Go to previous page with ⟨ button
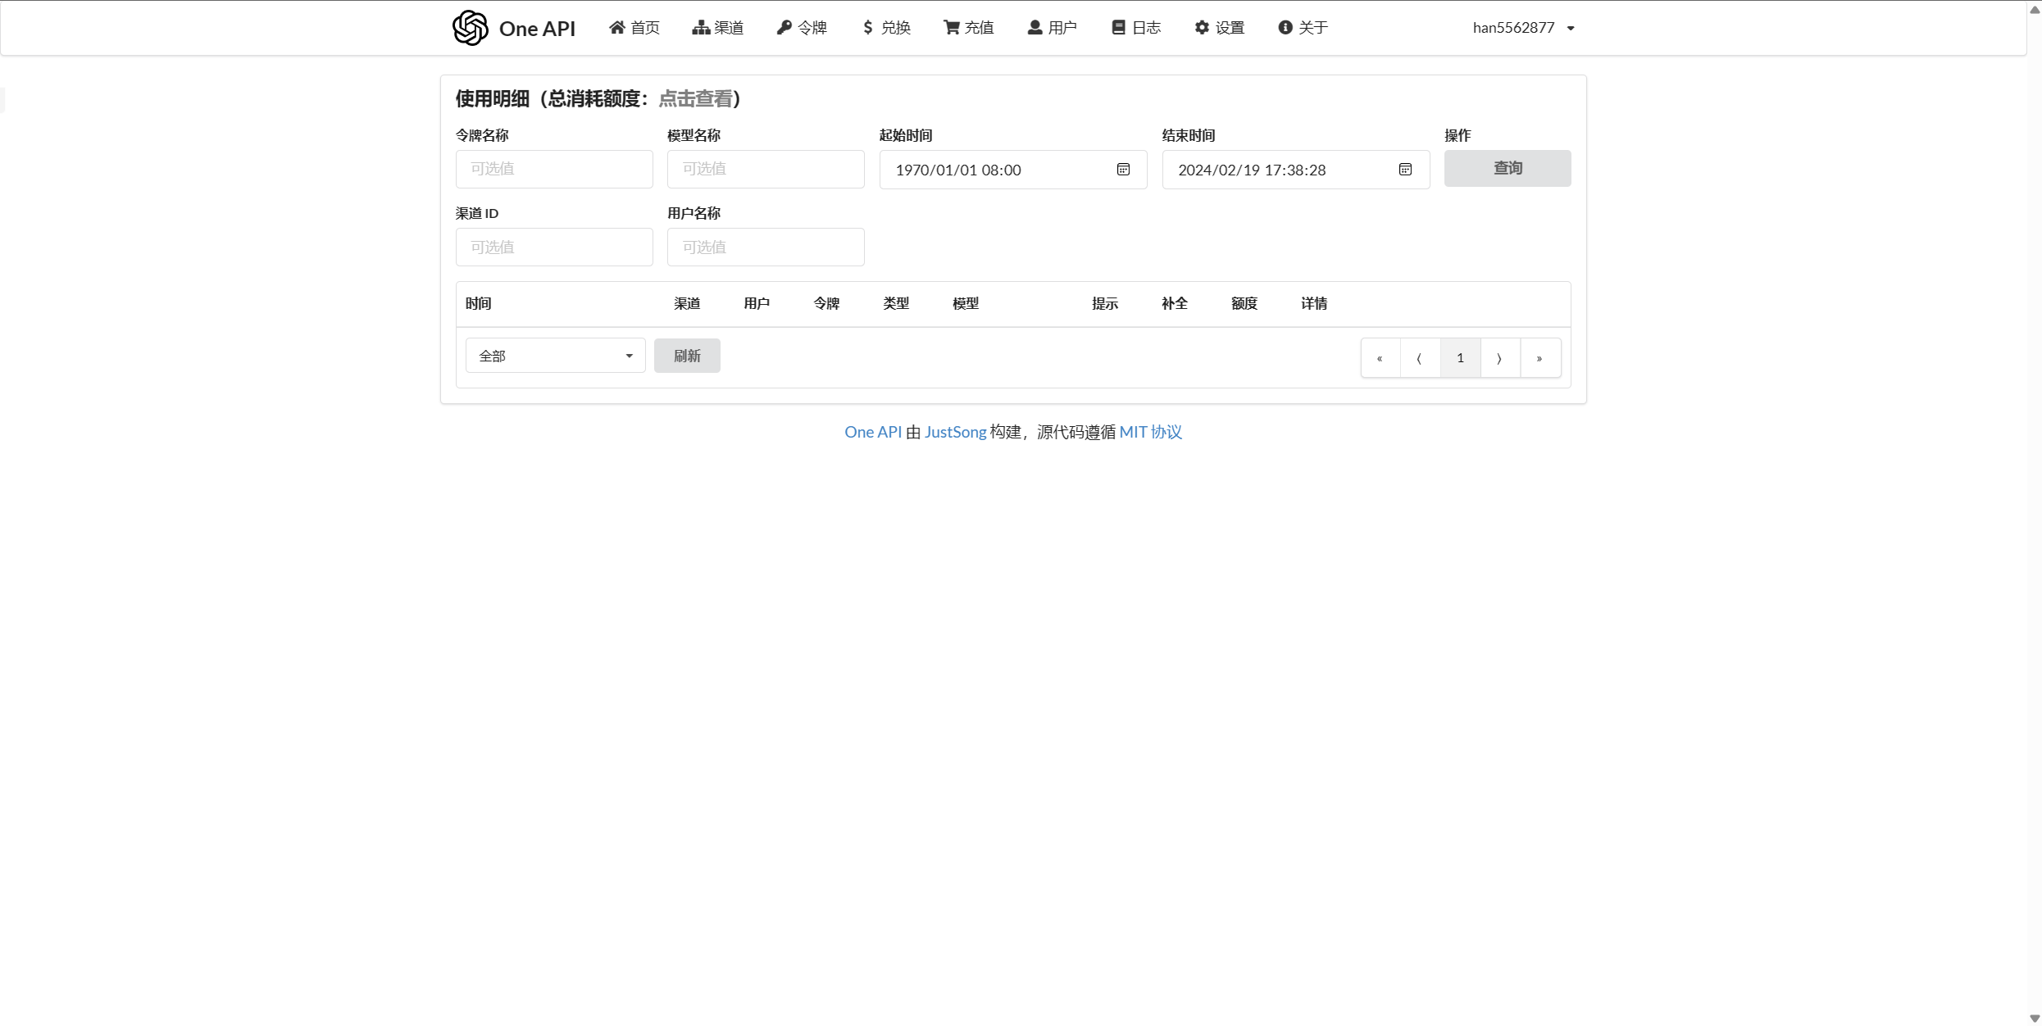This screenshot has width=2042, height=1026. (1420, 358)
